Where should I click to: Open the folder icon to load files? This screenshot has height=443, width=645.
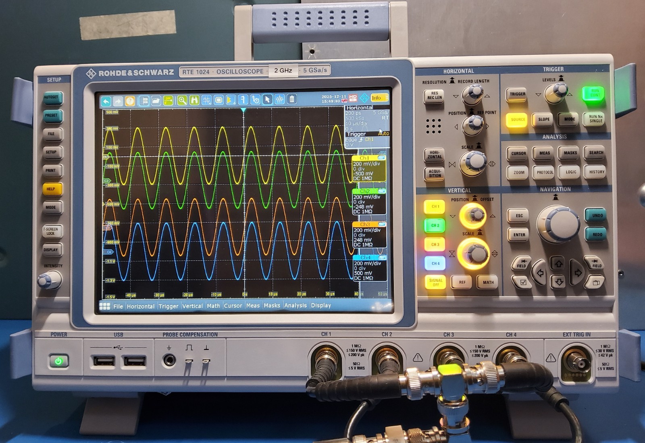point(156,100)
